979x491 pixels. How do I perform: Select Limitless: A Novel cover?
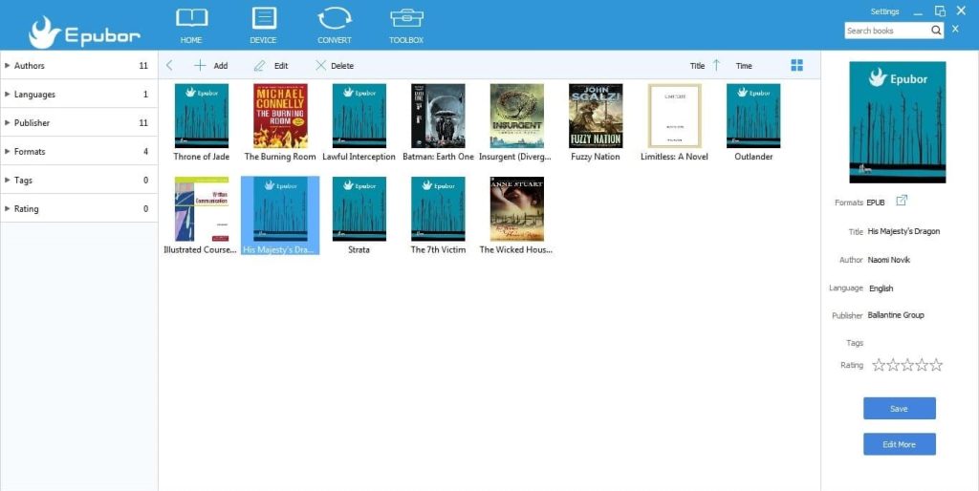(x=674, y=116)
